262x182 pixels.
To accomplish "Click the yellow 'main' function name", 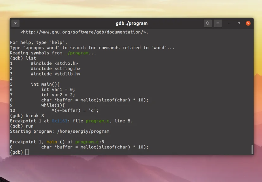I will pyautogui.click(x=52, y=142).
